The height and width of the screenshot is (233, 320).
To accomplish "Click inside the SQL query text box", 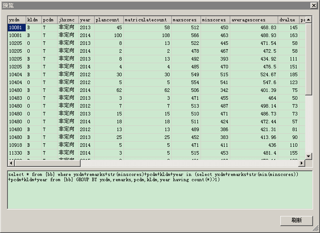I will (x=160, y=190).
